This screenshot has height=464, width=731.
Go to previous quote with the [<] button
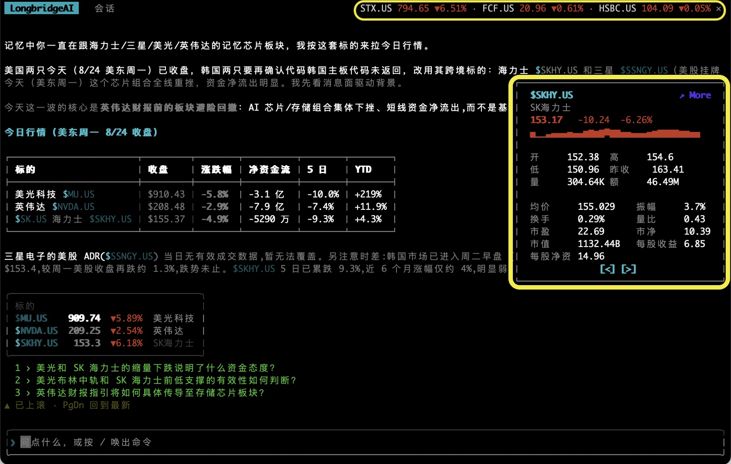(x=607, y=269)
